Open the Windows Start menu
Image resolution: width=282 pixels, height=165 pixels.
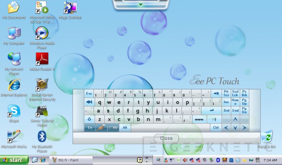14,160
